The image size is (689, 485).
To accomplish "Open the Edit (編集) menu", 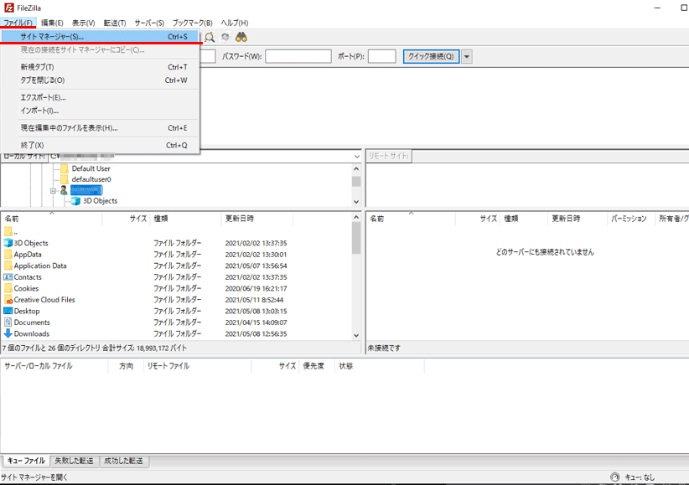I will click(52, 23).
